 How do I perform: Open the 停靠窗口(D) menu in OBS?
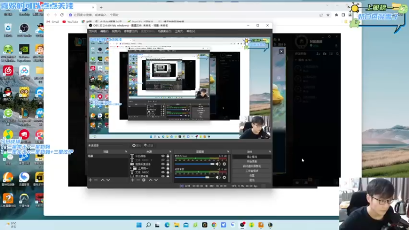coord(131,31)
